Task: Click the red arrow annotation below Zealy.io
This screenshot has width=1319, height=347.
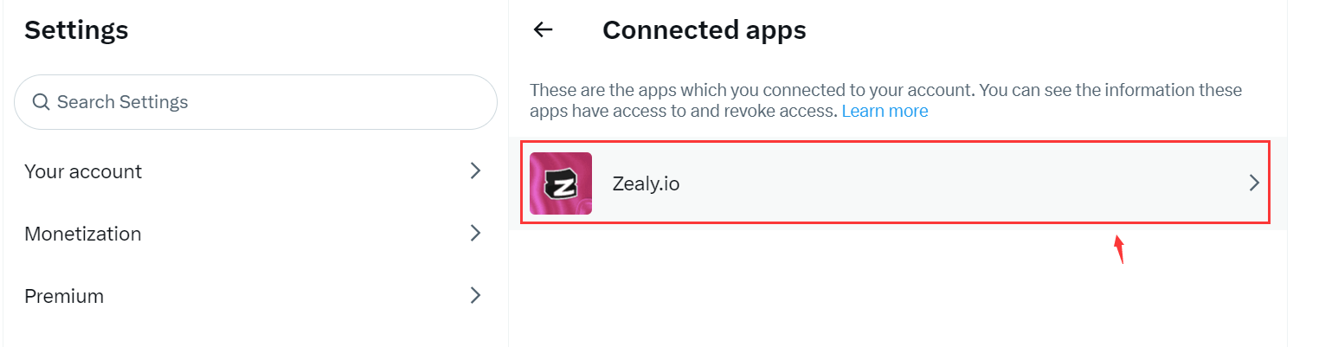Action: pos(1119,249)
